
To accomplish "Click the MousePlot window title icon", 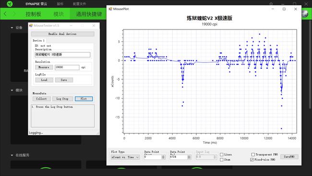I will (x=110, y=9).
